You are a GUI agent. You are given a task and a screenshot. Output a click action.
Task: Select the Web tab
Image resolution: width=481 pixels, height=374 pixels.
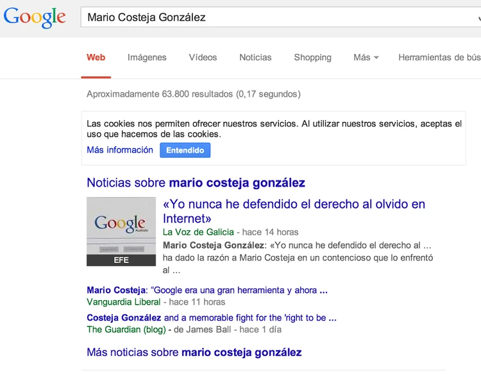pyautogui.click(x=96, y=57)
